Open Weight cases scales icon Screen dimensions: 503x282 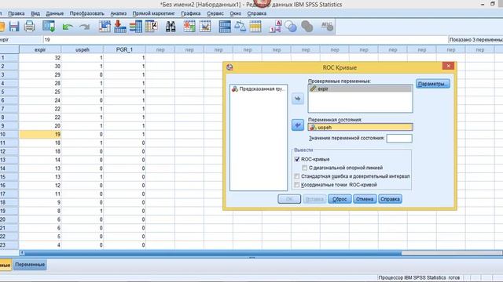click(240, 27)
